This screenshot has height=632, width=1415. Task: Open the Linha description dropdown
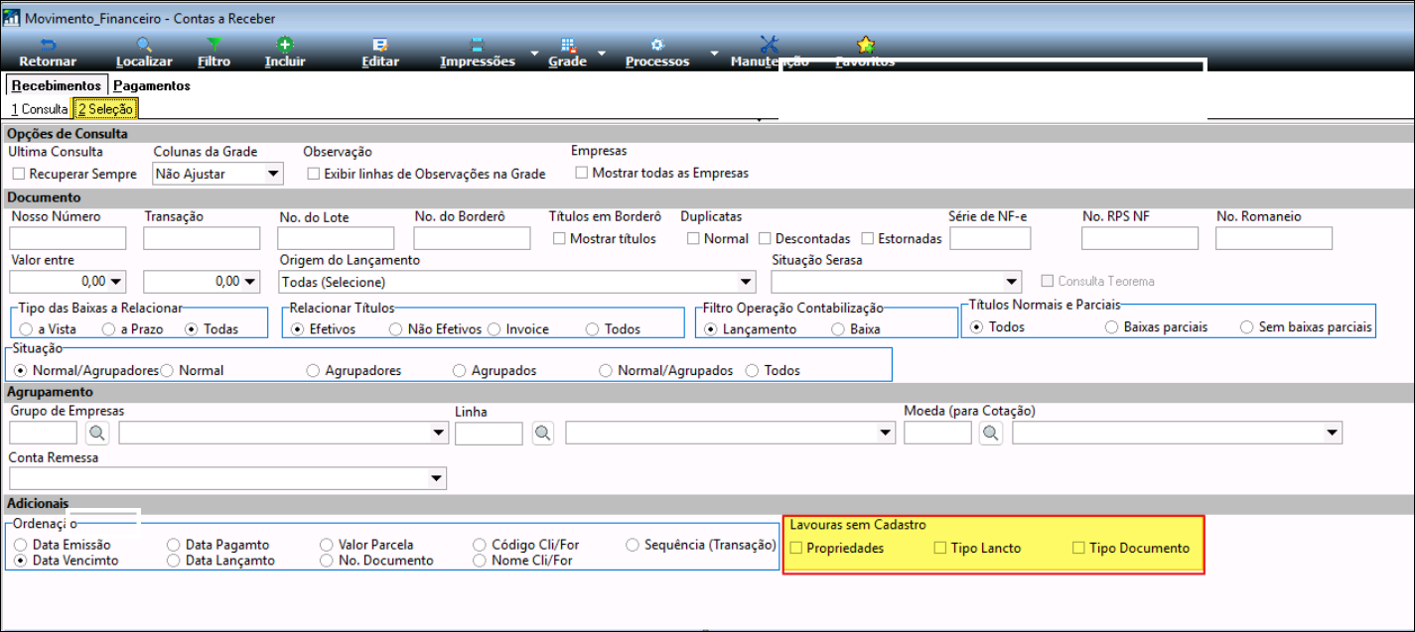tap(886, 433)
